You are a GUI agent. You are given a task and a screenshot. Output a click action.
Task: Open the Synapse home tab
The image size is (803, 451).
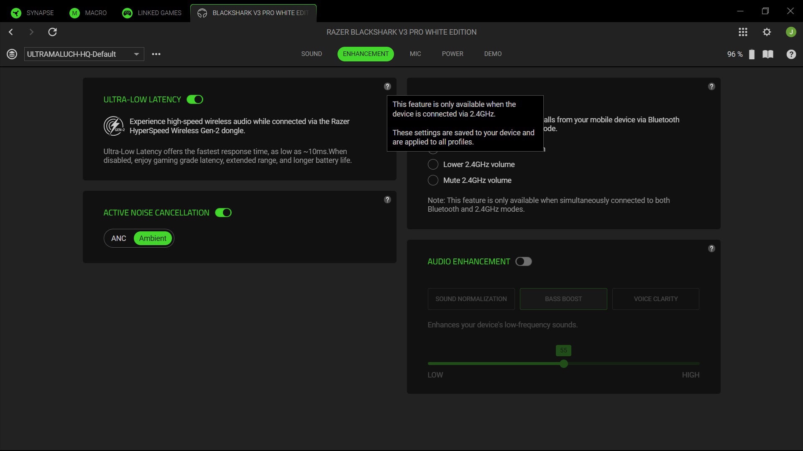(x=32, y=13)
